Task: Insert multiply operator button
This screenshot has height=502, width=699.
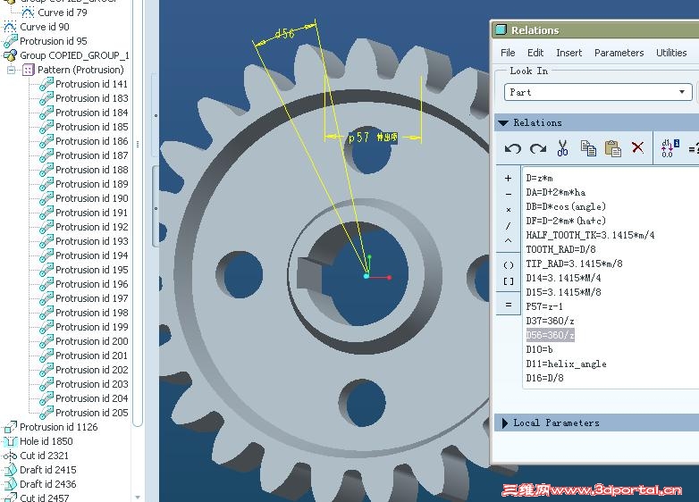Action: (509, 210)
